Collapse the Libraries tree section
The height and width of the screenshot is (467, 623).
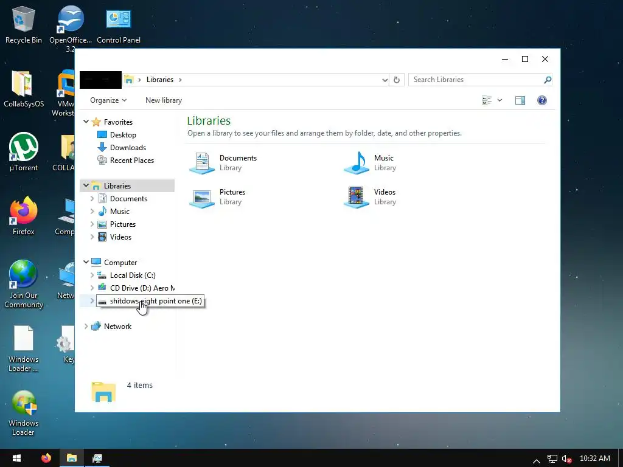[x=86, y=185]
